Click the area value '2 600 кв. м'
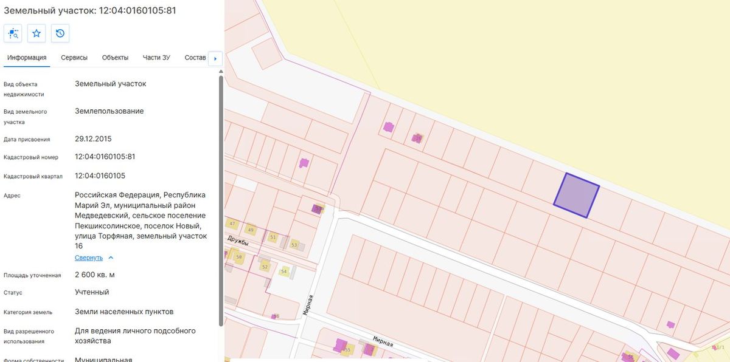Viewport: 730px width, 362px height. [95, 275]
